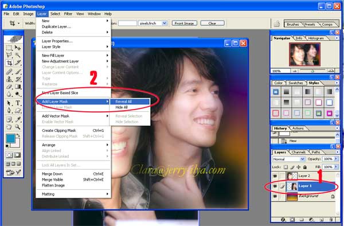Toggle Lock all padlock

tap(305, 167)
